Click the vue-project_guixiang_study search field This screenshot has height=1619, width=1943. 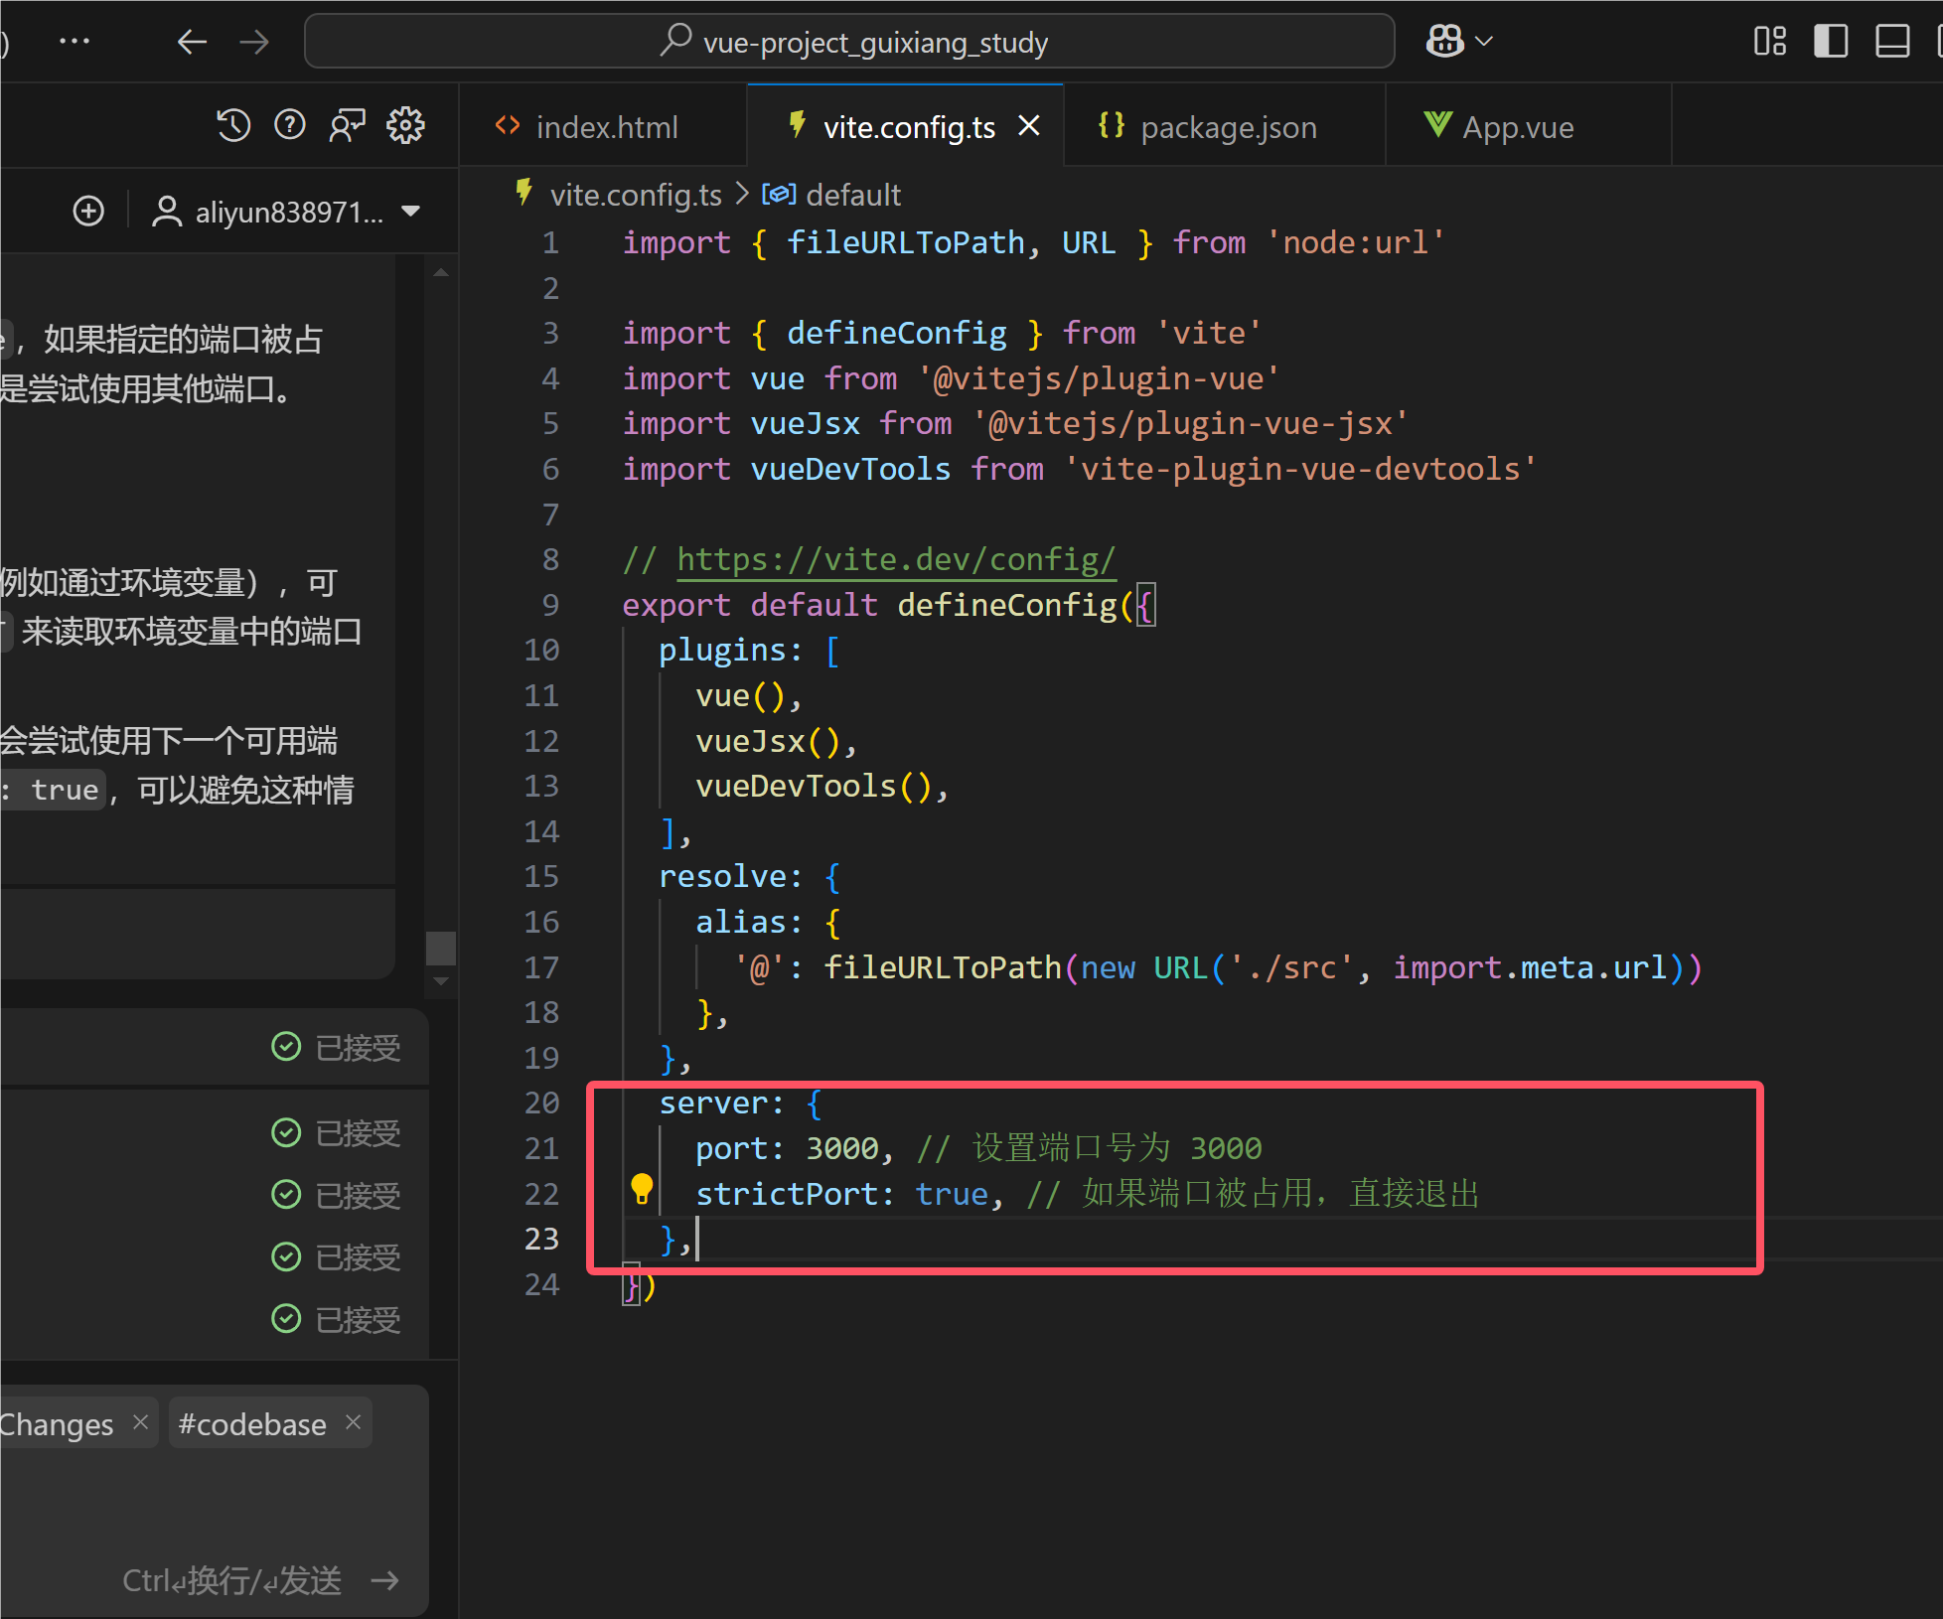tap(849, 42)
